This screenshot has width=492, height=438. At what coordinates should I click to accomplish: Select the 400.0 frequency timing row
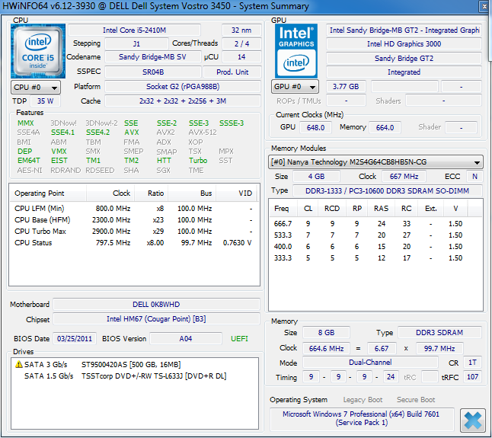(375, 247)
